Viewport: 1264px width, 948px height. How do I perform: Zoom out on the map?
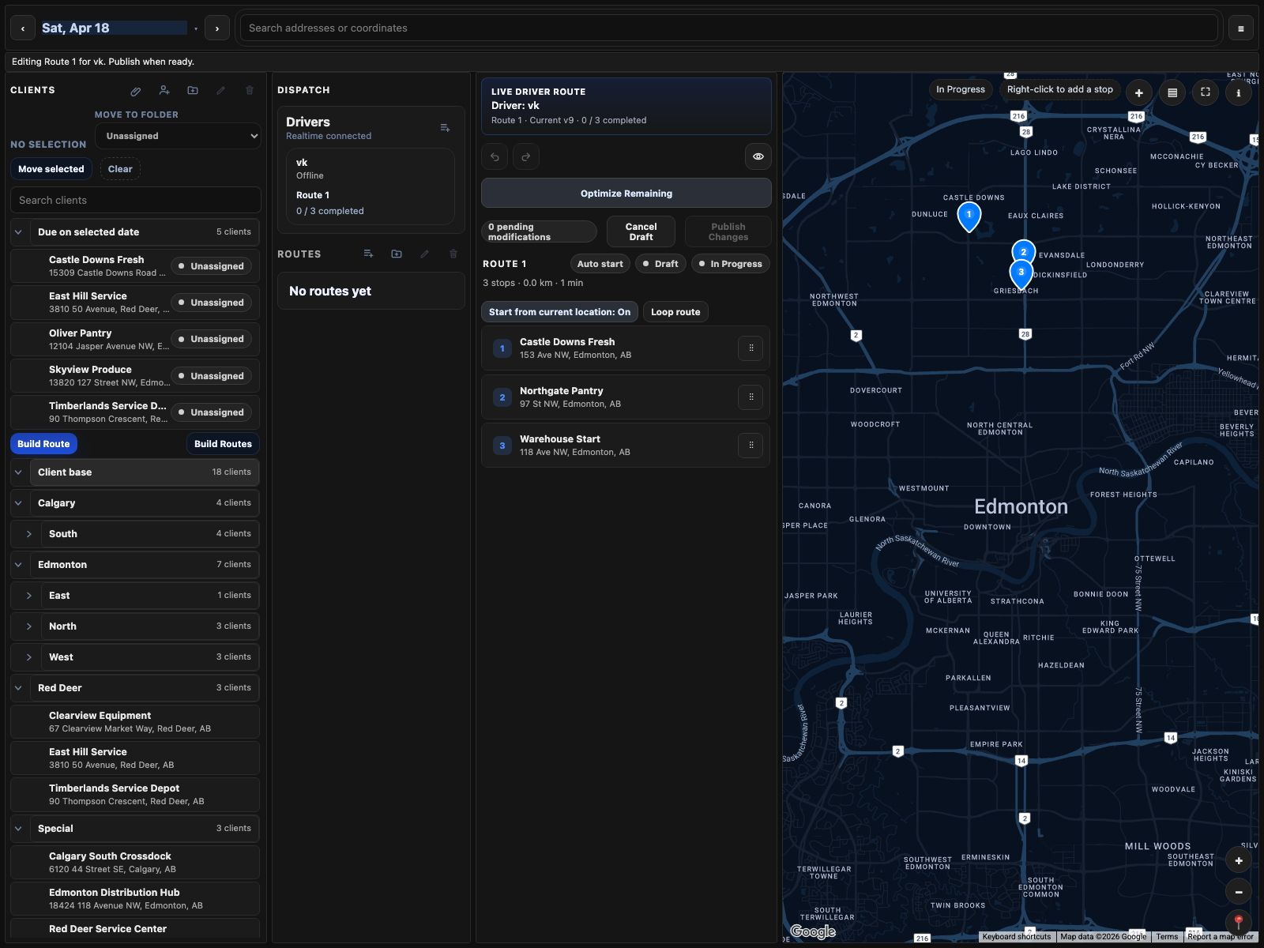(1239, 892)
